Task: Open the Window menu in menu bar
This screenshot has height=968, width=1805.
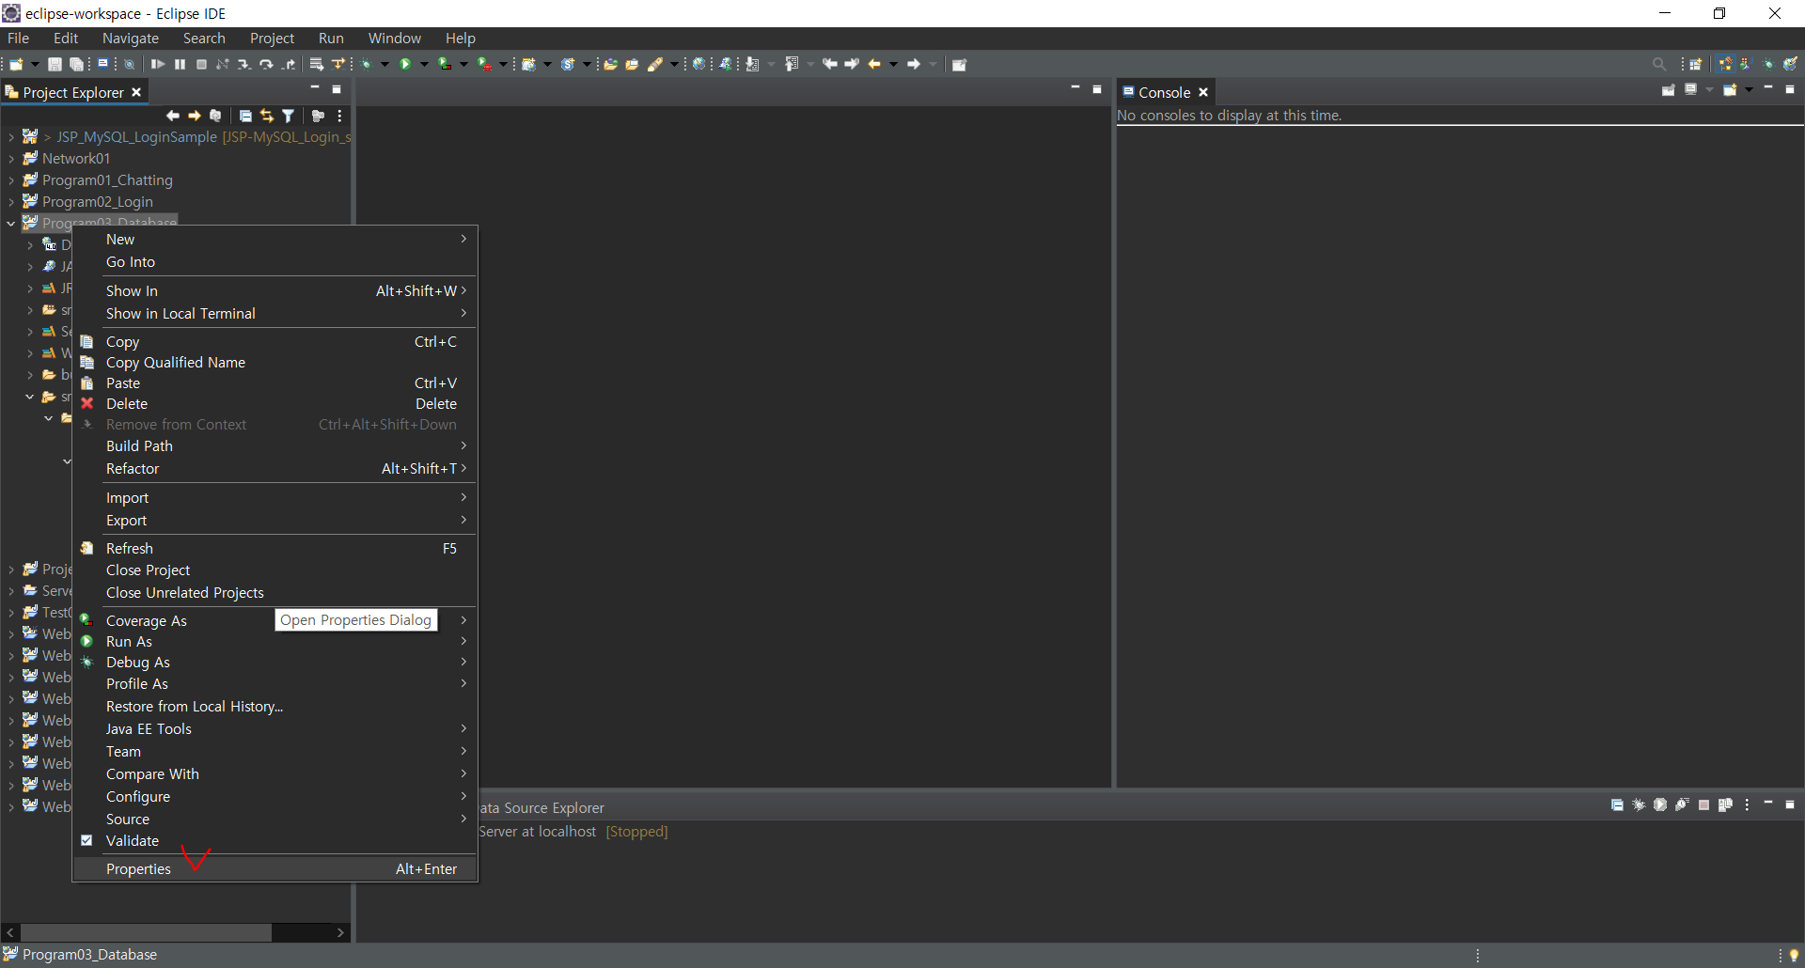Action: tap(394, 38)
